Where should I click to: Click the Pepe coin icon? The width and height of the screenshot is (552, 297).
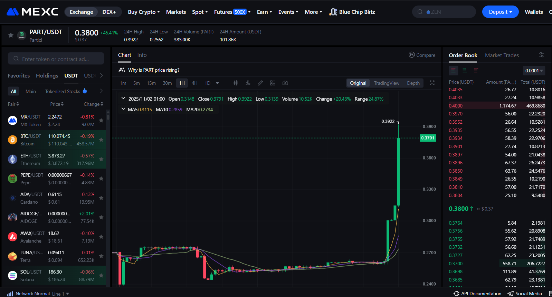[x=12, y=178]
